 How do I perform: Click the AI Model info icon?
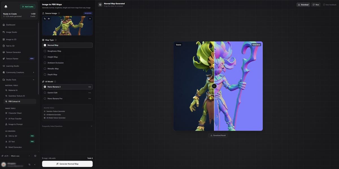pyautogui.click(x=55, y=82)
